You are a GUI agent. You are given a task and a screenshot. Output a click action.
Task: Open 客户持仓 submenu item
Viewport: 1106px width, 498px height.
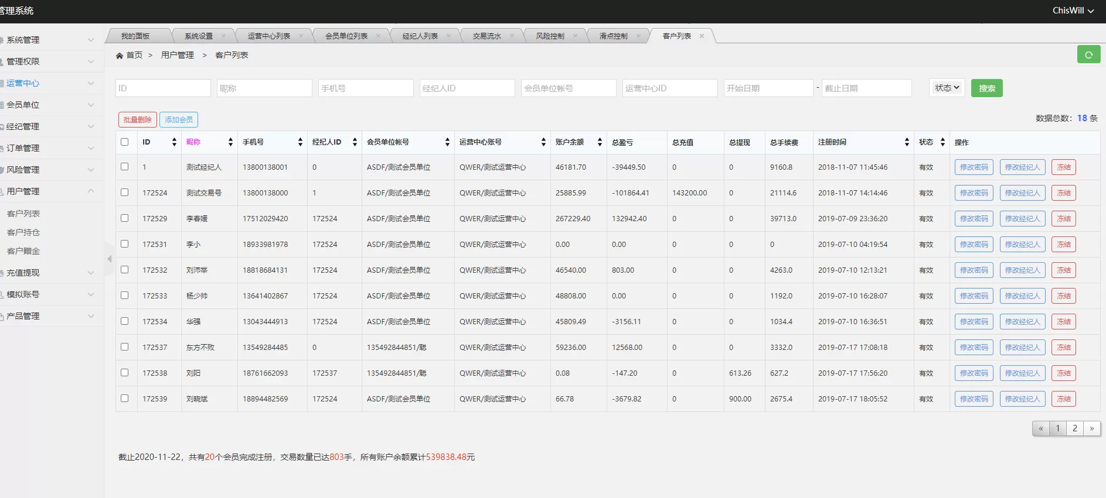23,232
